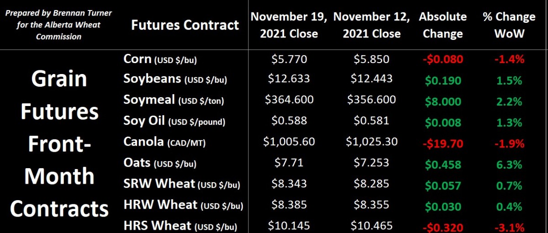Click the Absolute Change column header
This screenshot has width=548, height=233.
click(x=443, y=25)
